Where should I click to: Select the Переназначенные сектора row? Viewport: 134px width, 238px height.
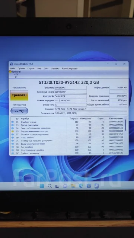point(68,131)
